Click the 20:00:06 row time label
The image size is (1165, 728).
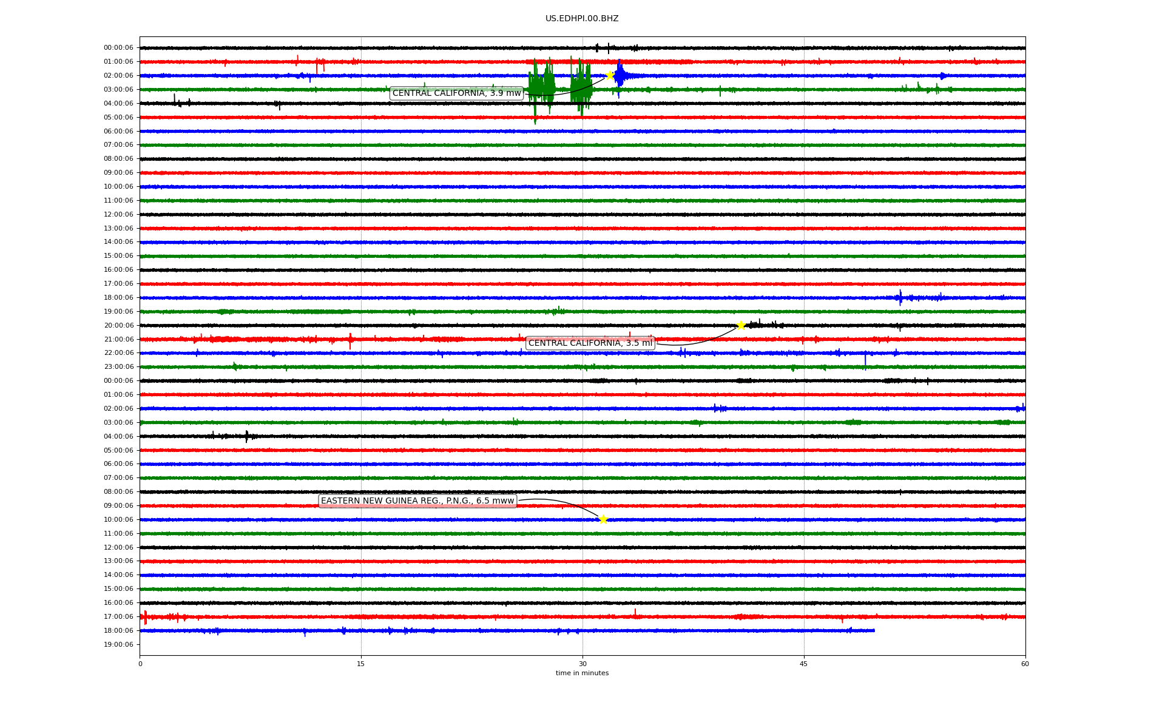[118, 325]
